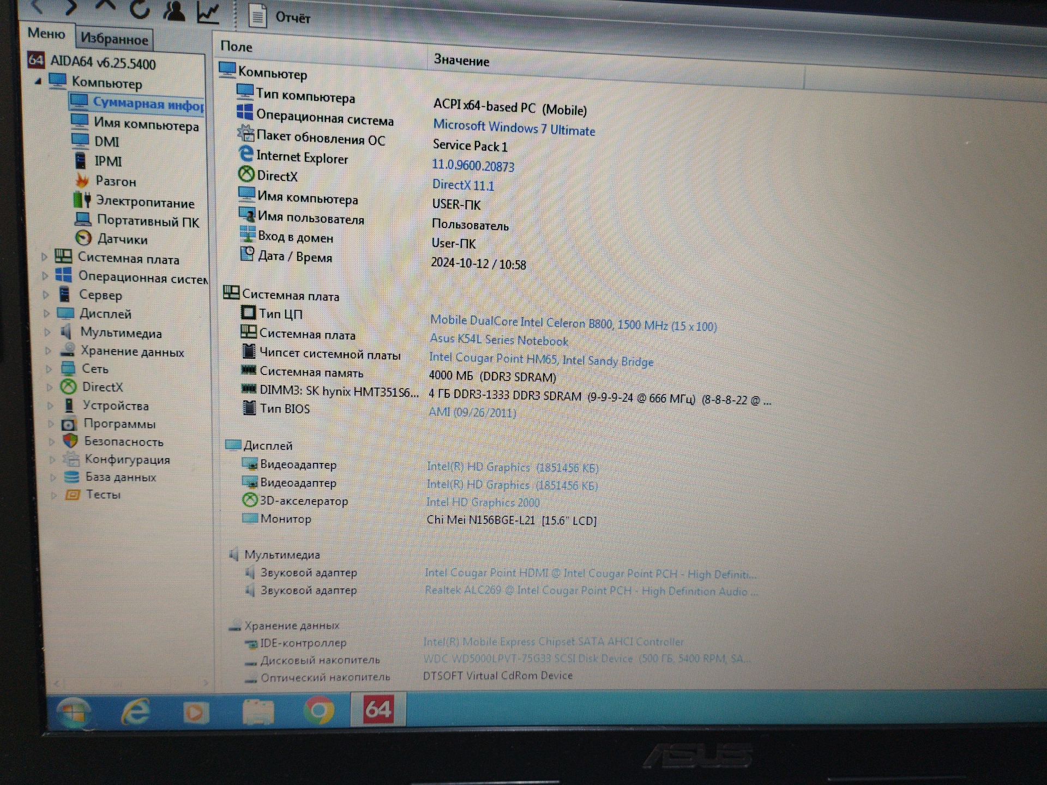Screen dimensions: 1047x785
Task: Click the forward navigation arrow
Action: (x=71, y=7)
